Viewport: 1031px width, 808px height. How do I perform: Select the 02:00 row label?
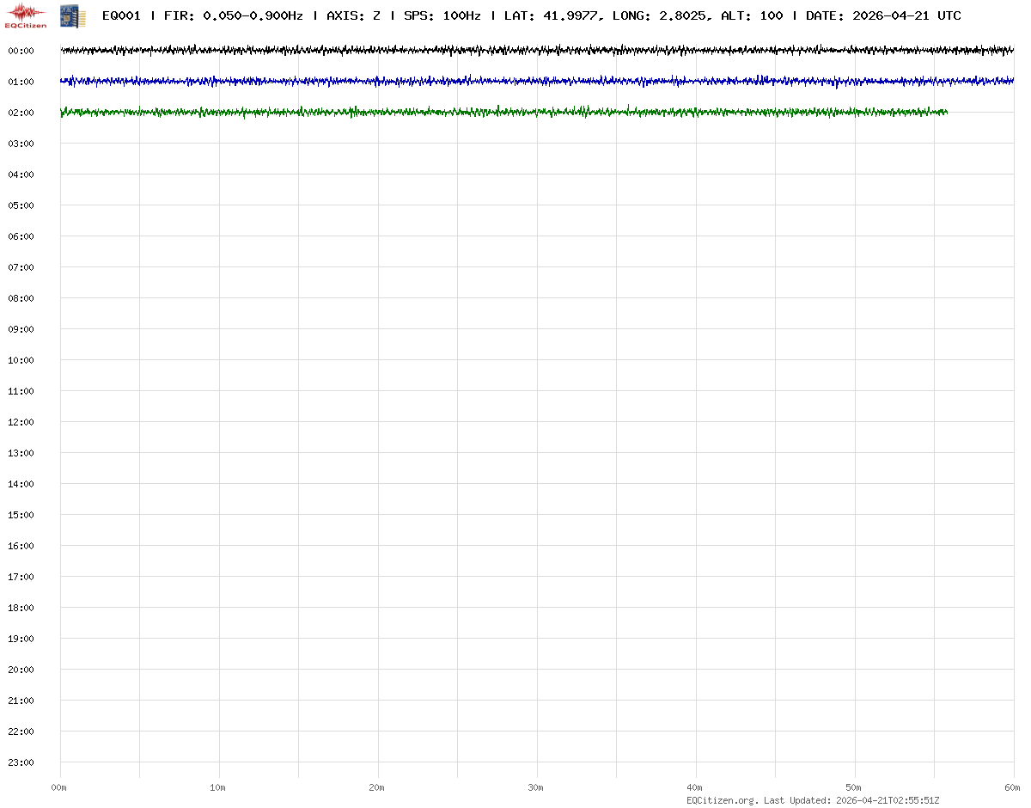[21, 113]
